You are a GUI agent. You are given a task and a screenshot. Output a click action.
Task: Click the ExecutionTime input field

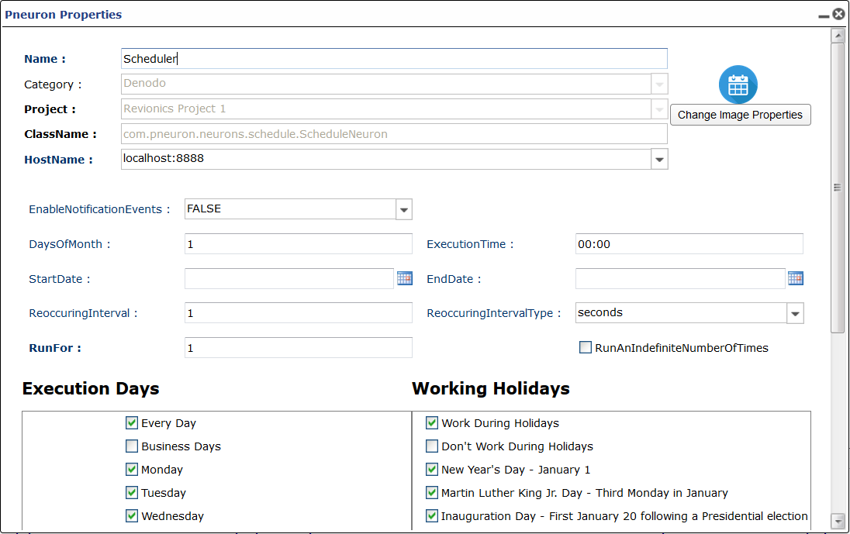689,243
